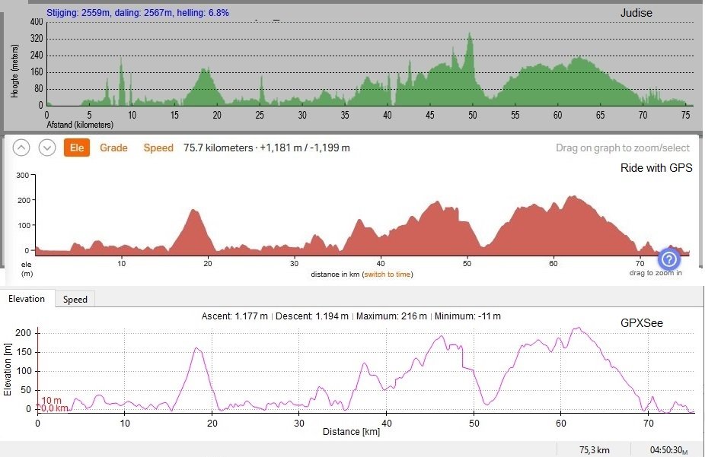
Task: Select the orange Ele graph mode
Action: pyautogui.click(x=77, y=148)
